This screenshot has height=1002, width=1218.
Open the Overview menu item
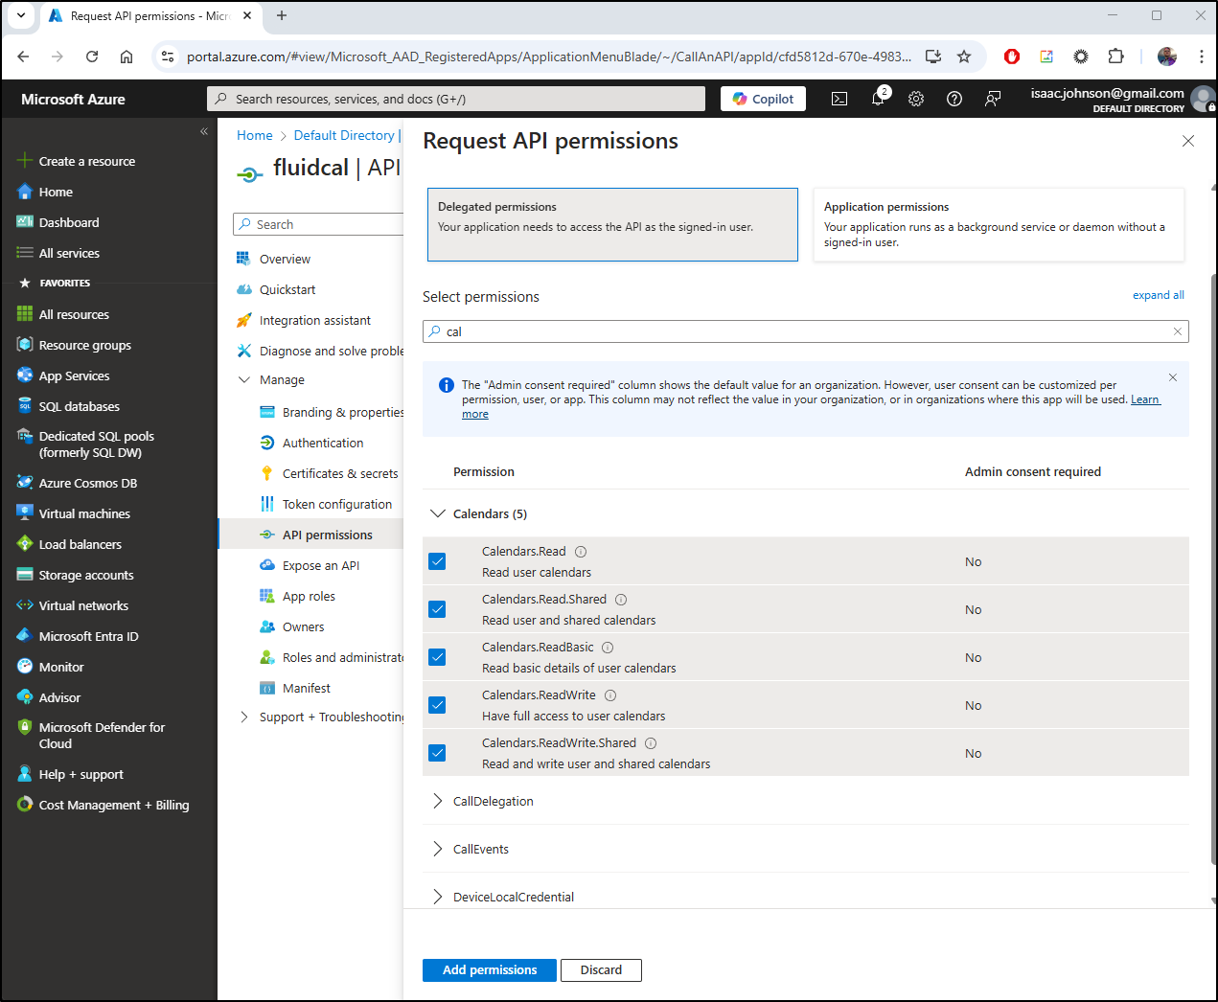(x=285, y=259)
